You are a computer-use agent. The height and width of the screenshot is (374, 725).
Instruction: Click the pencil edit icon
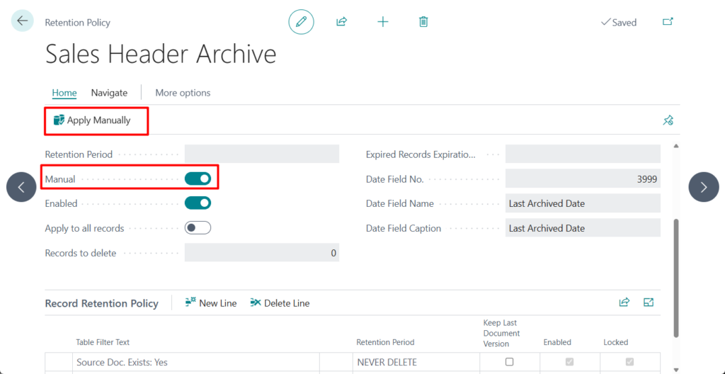(x=301, y=22)
